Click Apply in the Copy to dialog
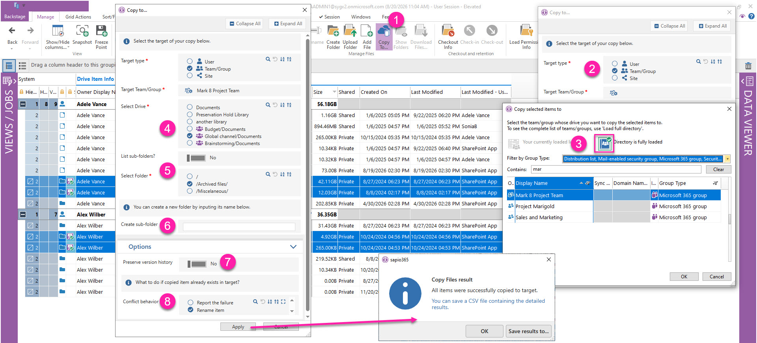757x343 pixels. (238, 327)
